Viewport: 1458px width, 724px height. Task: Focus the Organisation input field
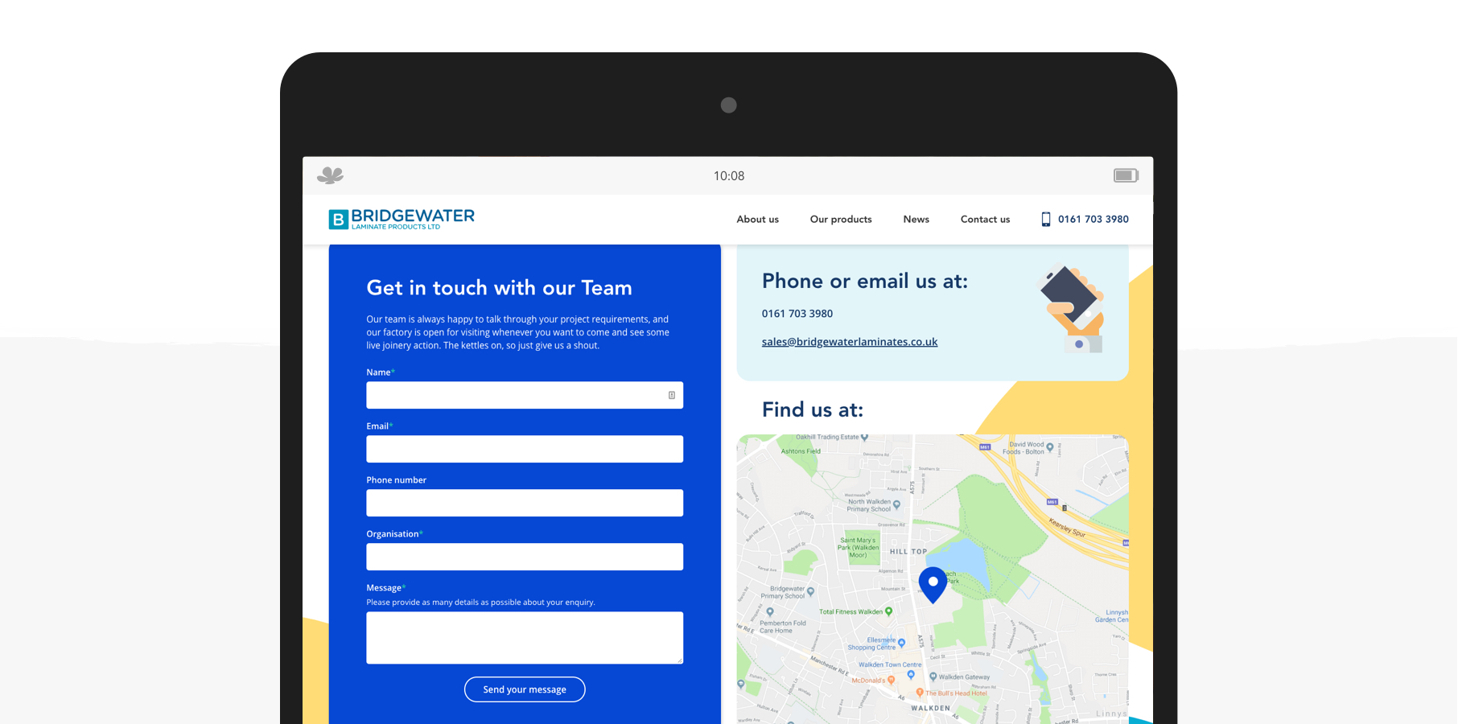pos(525,557)
